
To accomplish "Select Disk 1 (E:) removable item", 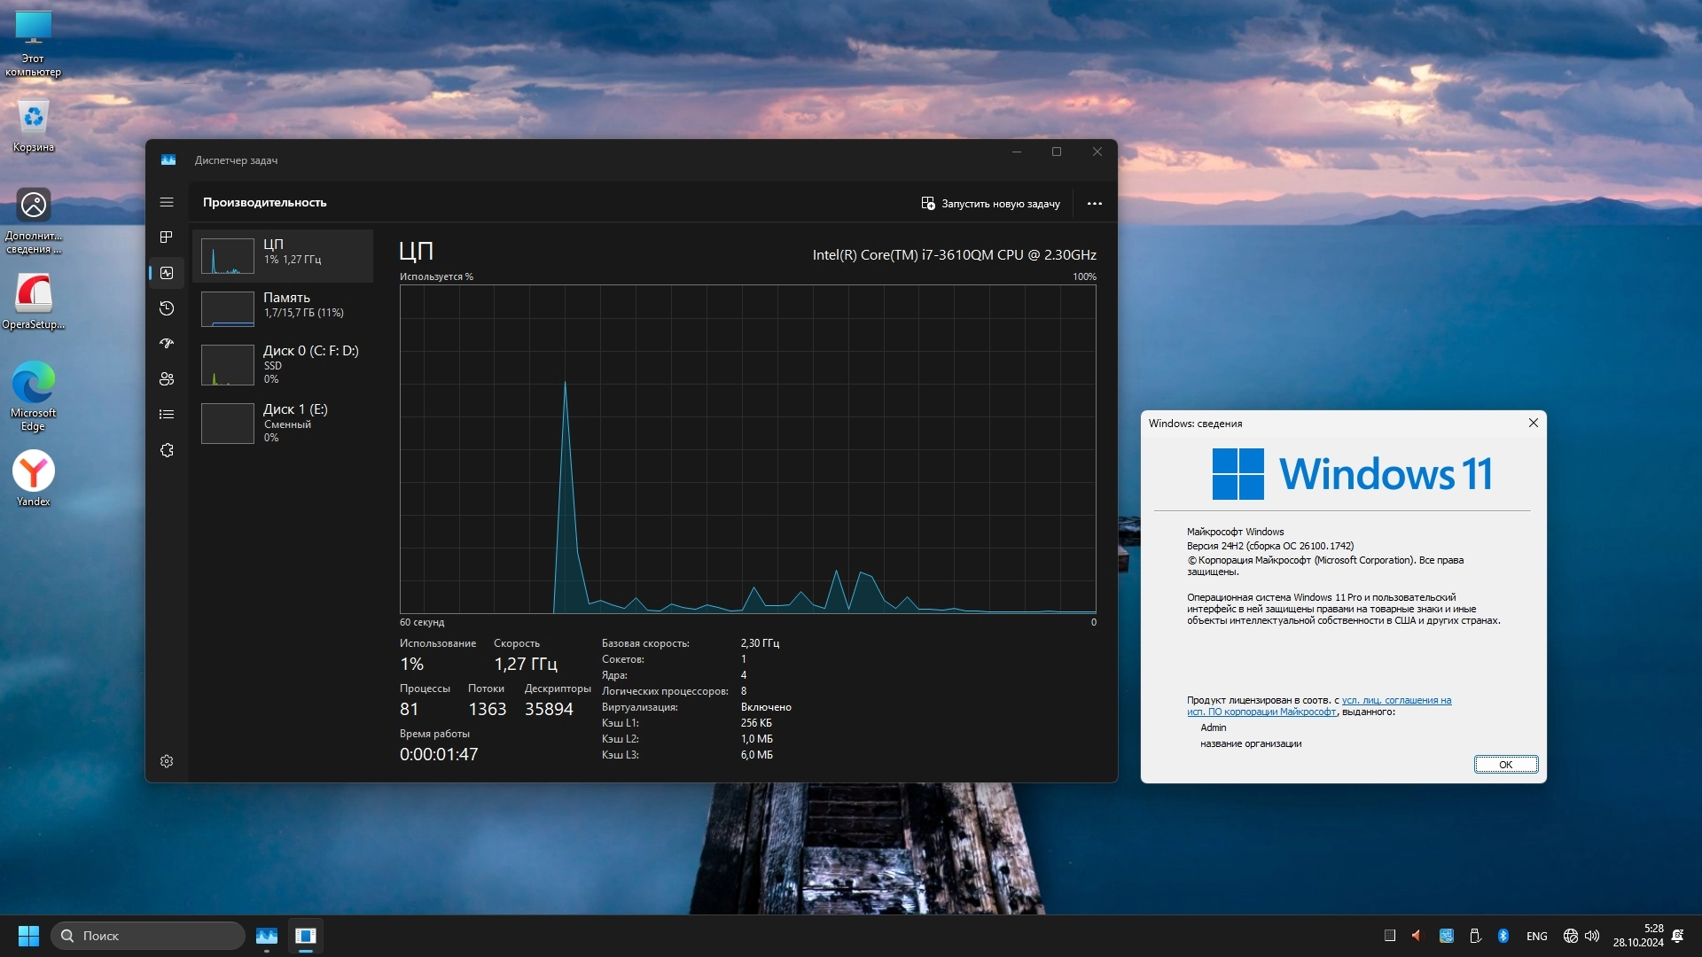I will 283,423.
